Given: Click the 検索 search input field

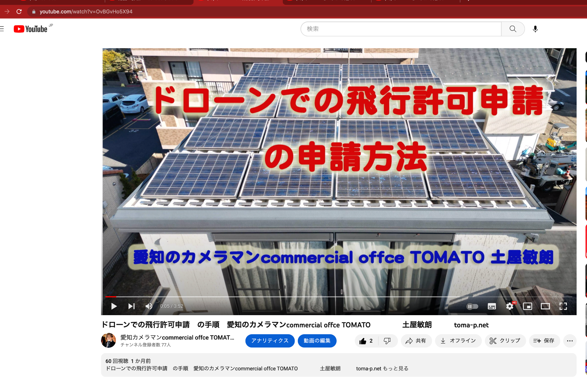Looking at the screenshot, I should 401,29.
